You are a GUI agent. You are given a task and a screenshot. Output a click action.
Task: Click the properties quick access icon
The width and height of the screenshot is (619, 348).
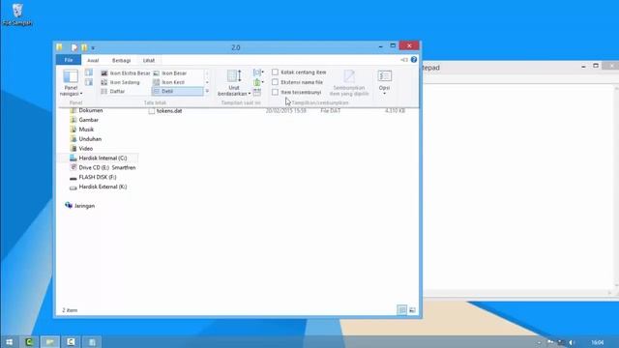[74, 47]
